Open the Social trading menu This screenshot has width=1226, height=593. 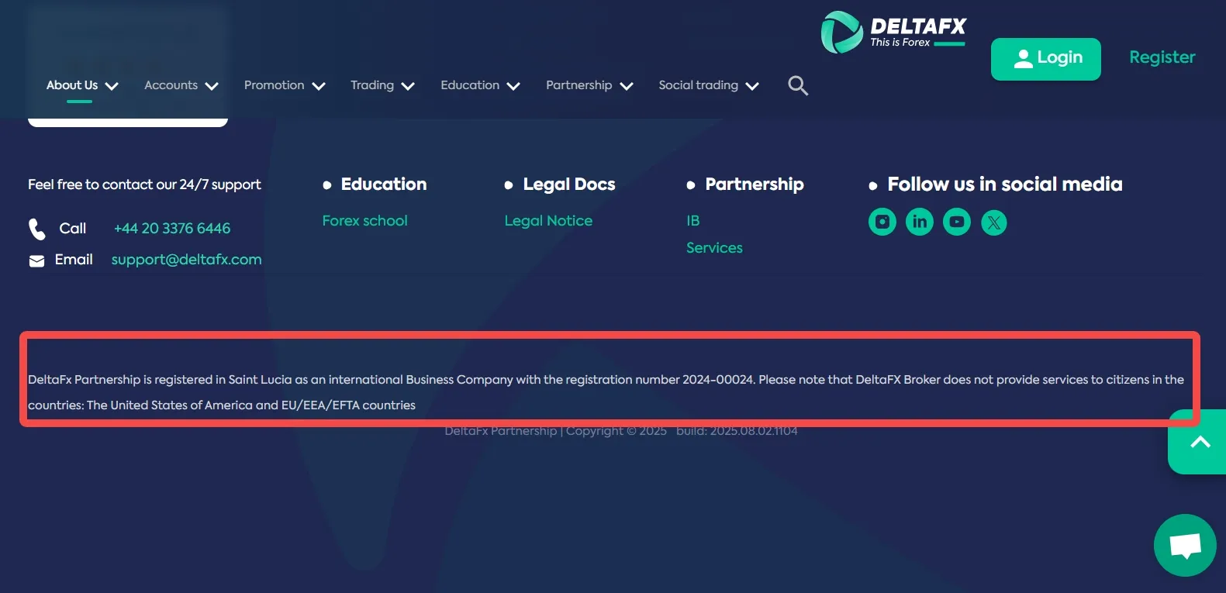[x=709, y=85]
